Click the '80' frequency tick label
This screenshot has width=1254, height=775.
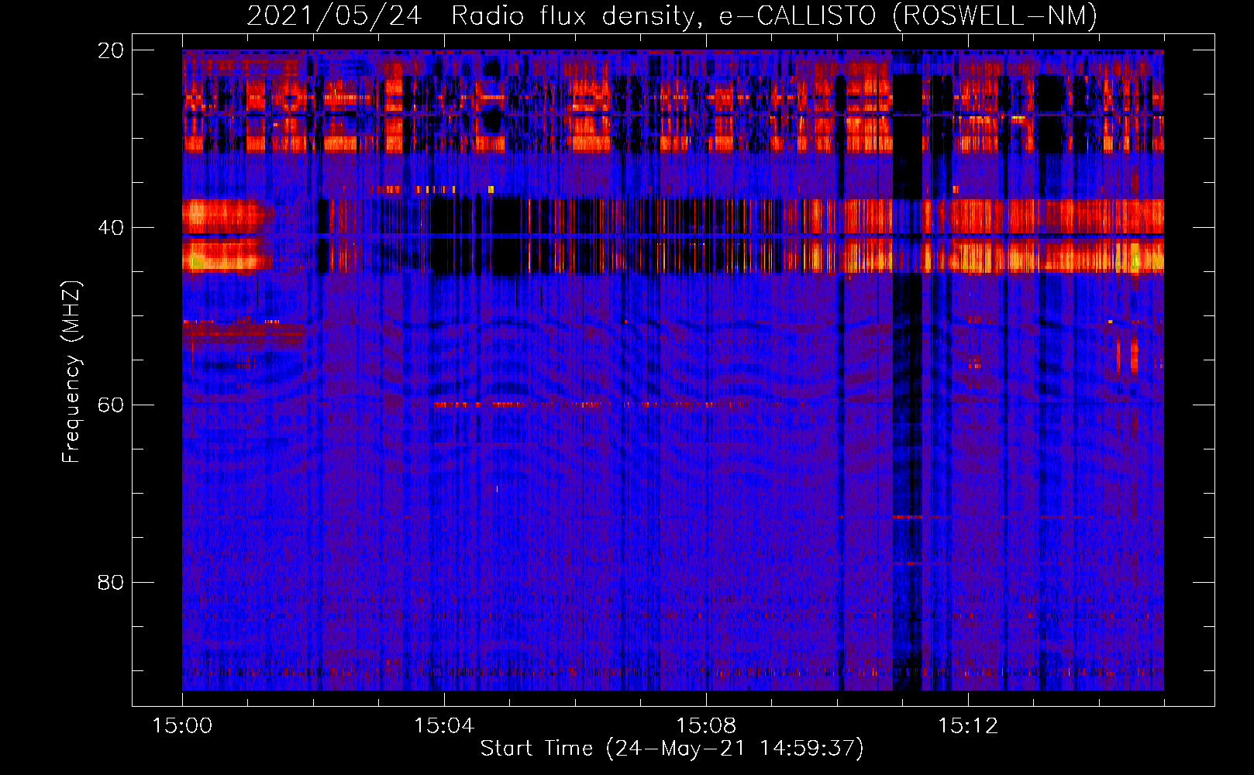111,582
